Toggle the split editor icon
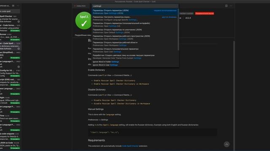The height and width of the screenshot is (151, 270). click(226, 5)
